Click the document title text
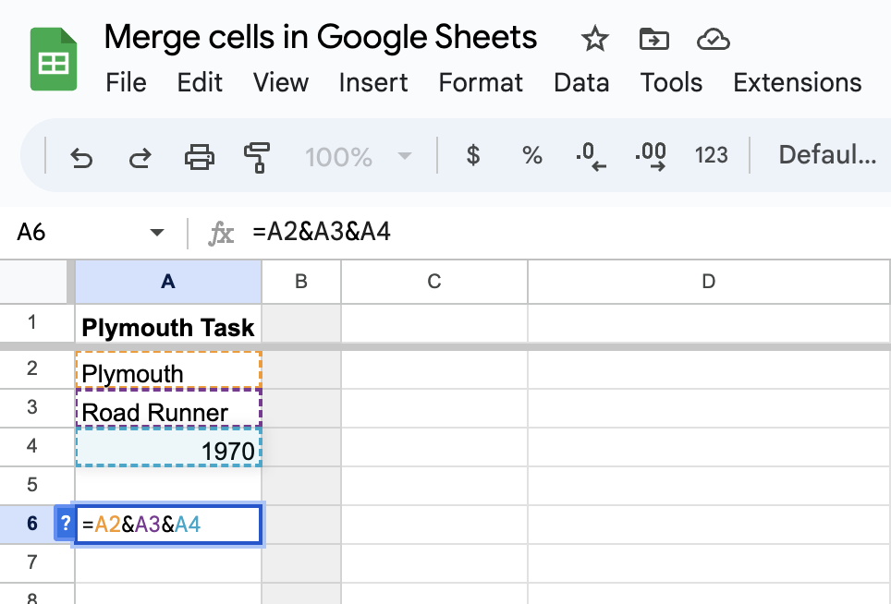891x604 pixels. tap(321, 38)
